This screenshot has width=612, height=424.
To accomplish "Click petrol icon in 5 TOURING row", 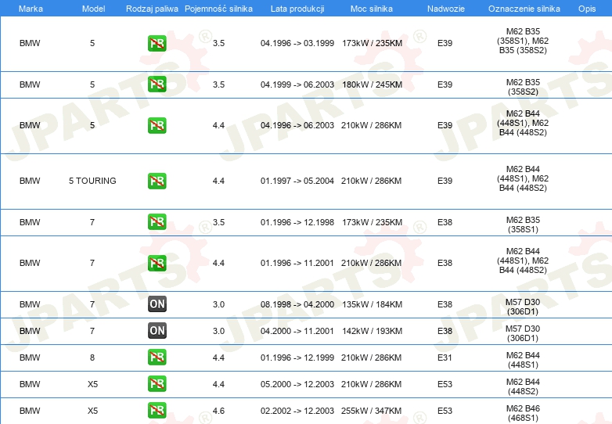I will pos(157,181).
